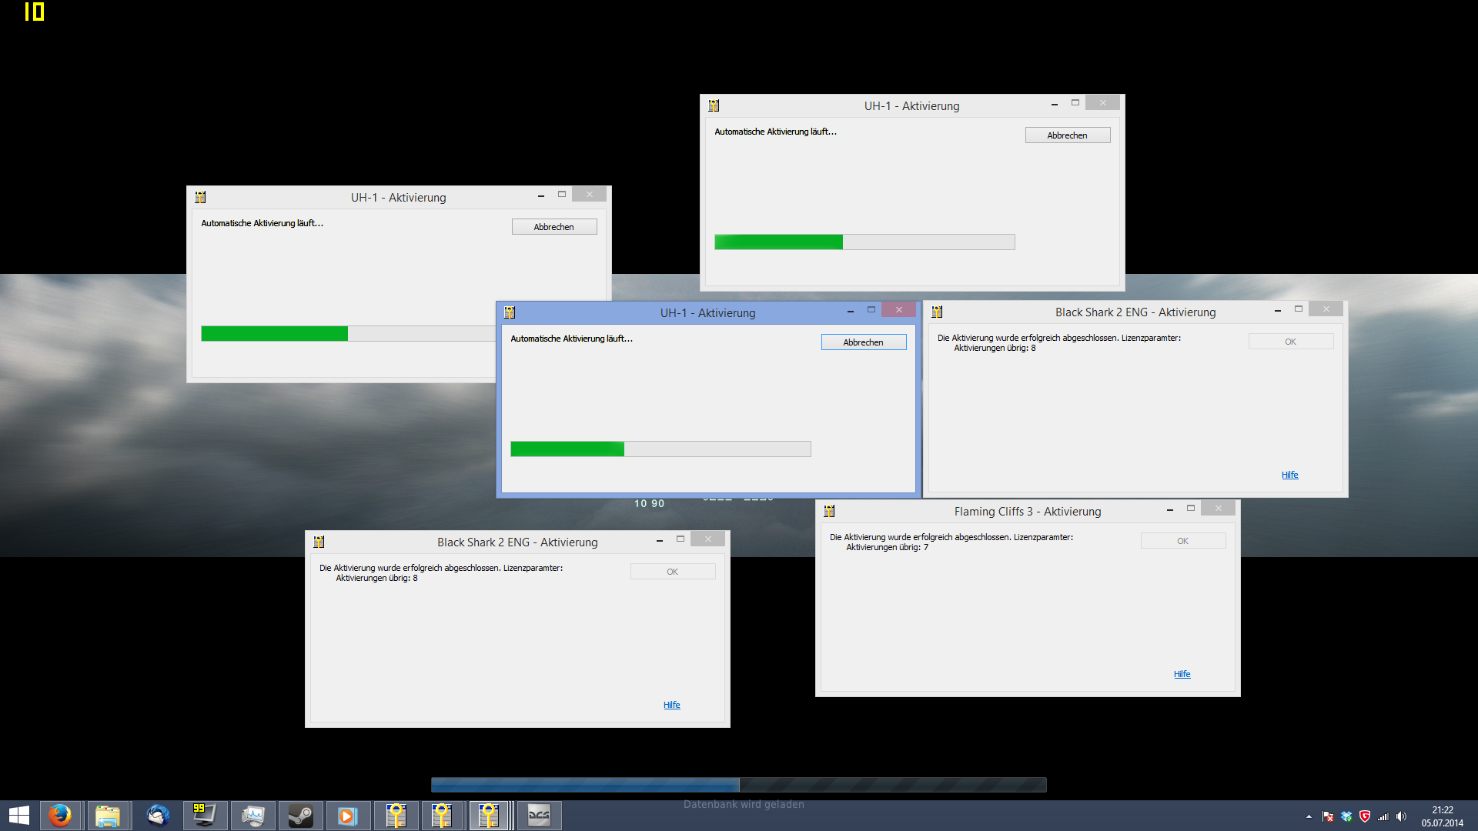The height and width of the screenshot is (831, 1478).
Task: Close the active blue UH-1 activation window
Action: click(899, 309)
